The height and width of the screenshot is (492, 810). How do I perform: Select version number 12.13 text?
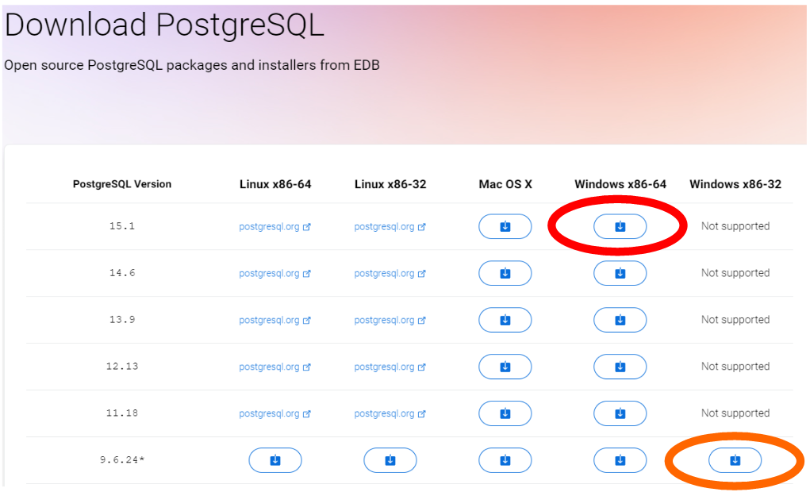click(122, 367)
